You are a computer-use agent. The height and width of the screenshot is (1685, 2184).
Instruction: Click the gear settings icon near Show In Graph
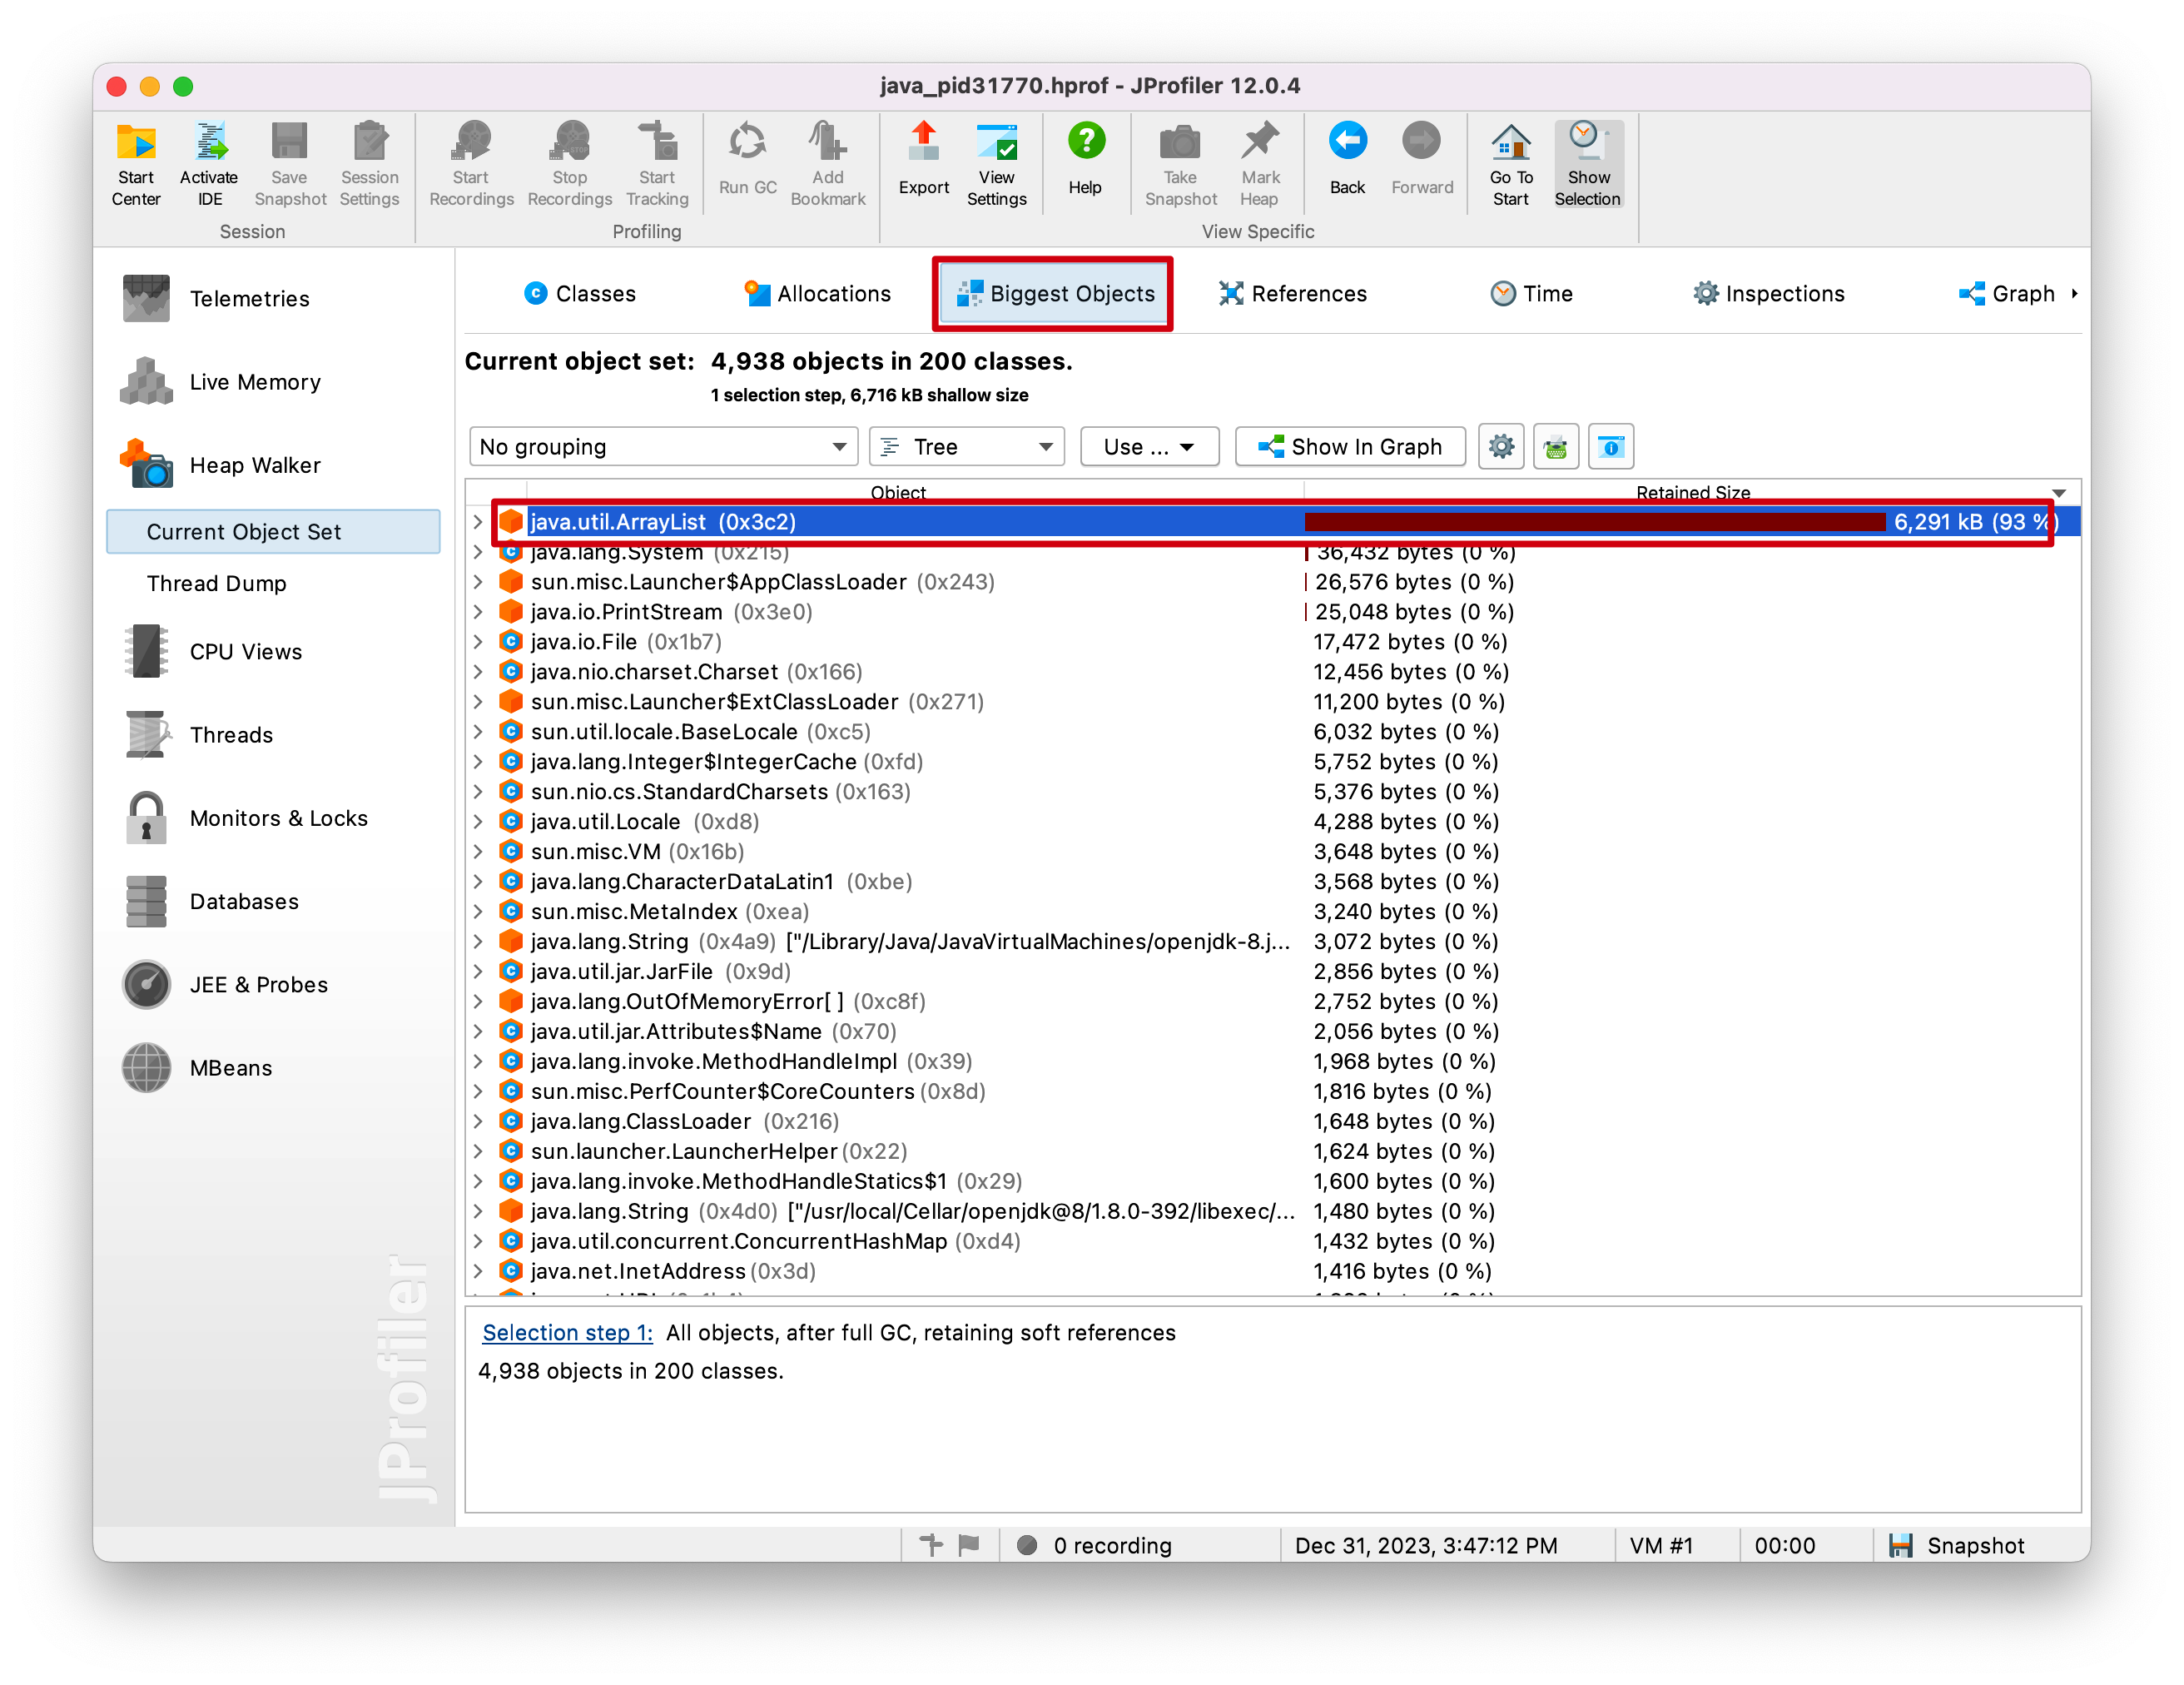click(1501, 447)
